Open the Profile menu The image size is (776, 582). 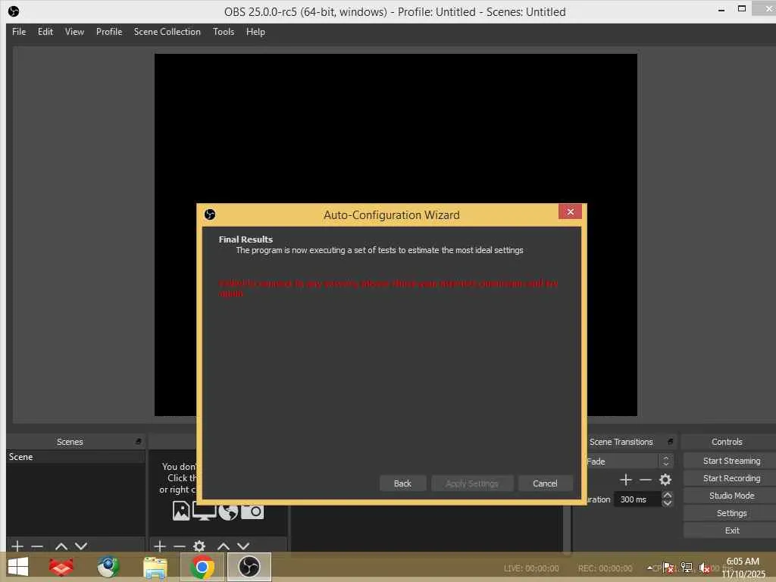click(109, 32)
